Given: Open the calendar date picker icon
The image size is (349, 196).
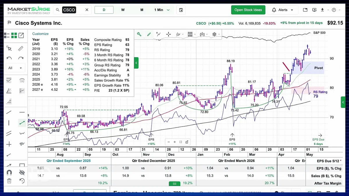Looking at the screenshot, I should click(x=181, y=10).
